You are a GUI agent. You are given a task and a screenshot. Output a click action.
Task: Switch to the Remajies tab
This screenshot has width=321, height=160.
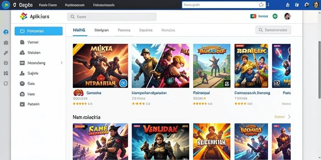[168, 30]
